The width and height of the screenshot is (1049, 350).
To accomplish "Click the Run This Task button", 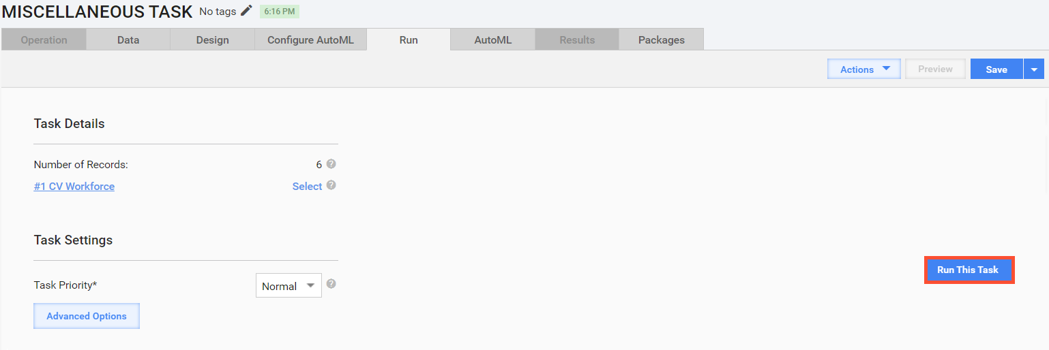I will [969, 270].
